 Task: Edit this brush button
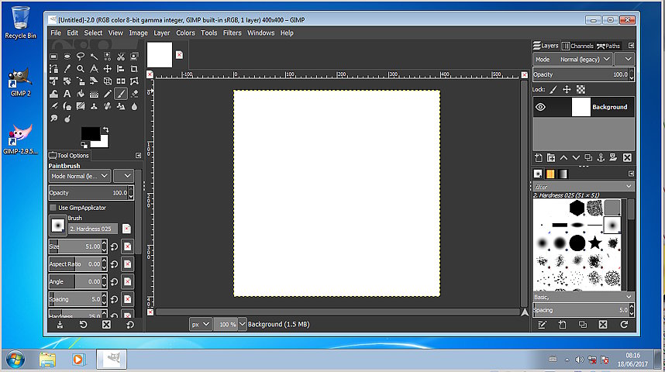(x=542, y=325)
